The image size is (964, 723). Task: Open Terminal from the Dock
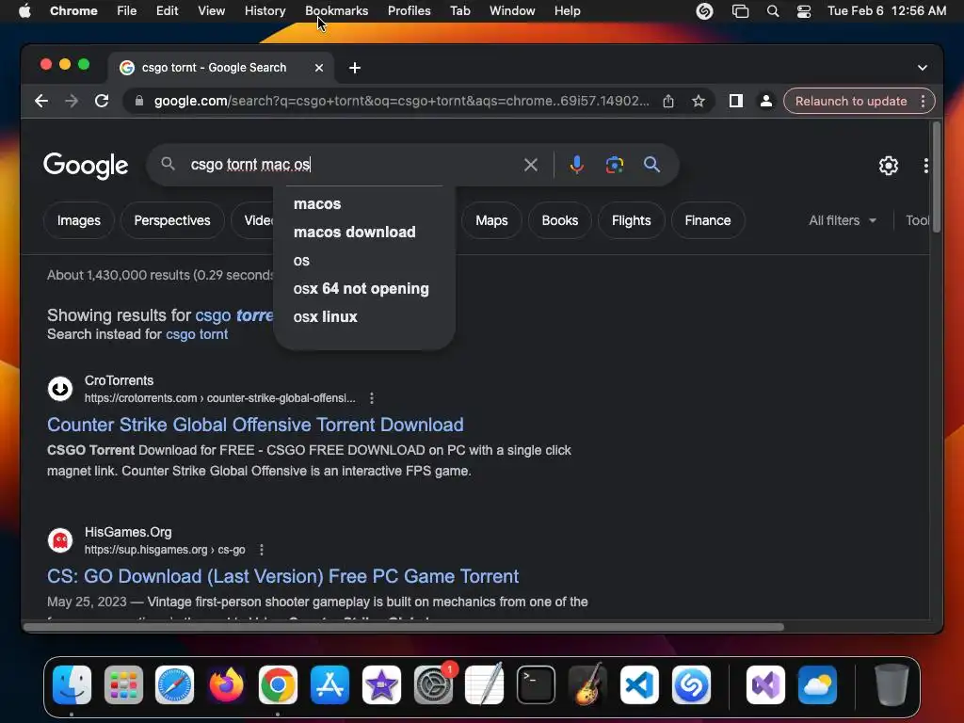[x=536, y=684]
